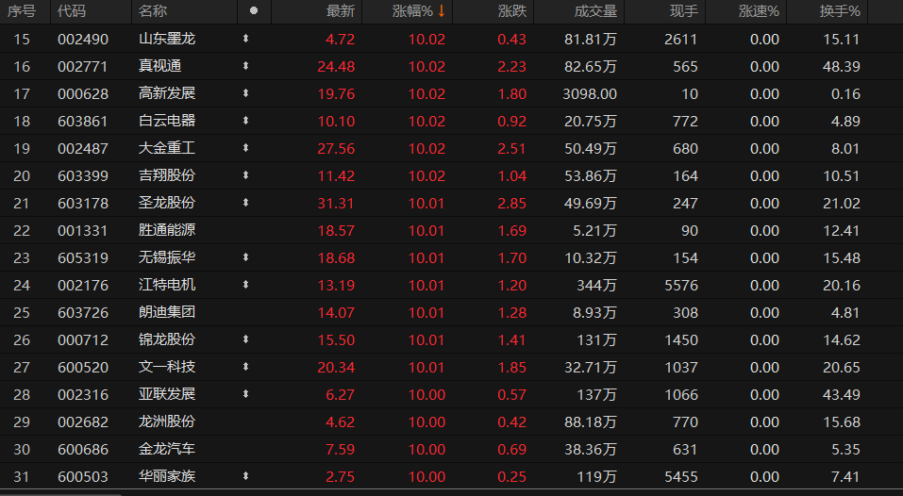Screen dimensions: 903x496
Task: Select the stock name 金龙汽车
Action: (167, 449)
